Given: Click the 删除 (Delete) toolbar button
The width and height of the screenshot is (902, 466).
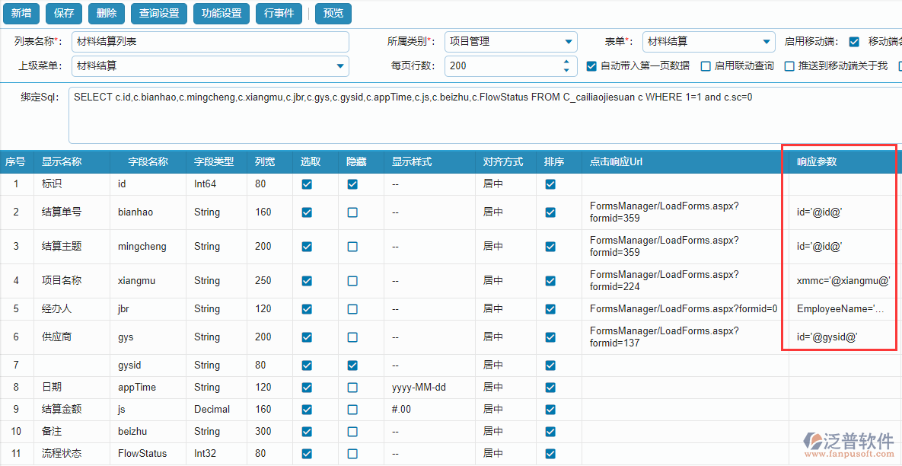Looking at the screenshot, I should (106, 13).
